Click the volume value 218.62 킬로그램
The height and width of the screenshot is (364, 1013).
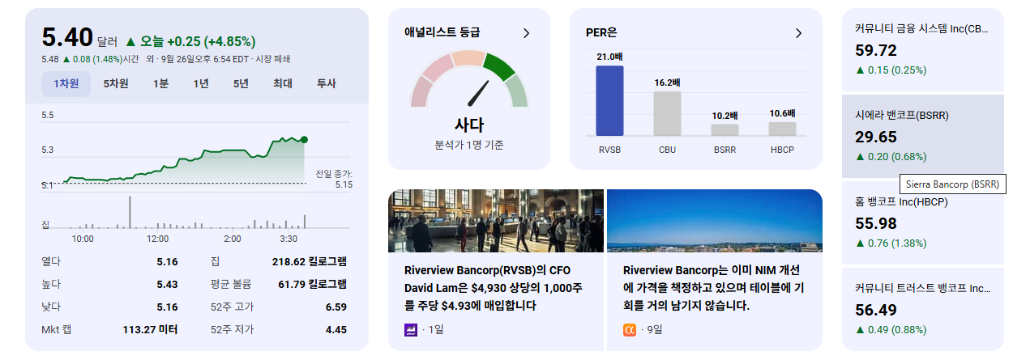click(x=310, y=261)
